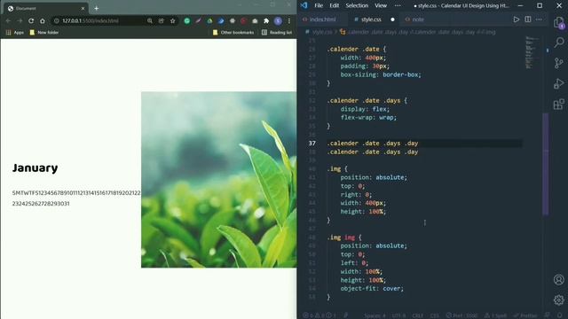Click the browser address bar URL
This screenshot has height=319, width=568.
pos(91,21)
